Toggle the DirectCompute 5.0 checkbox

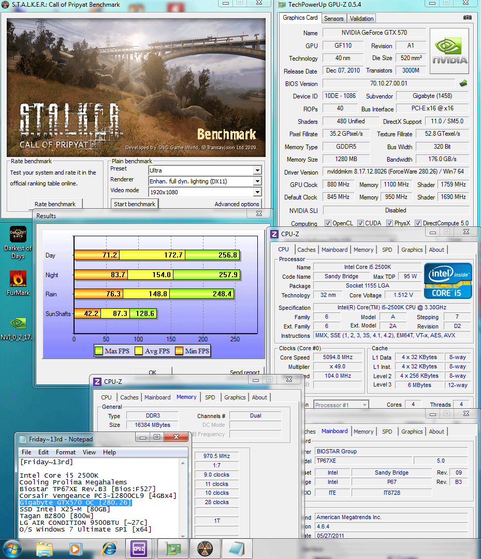pos(418,223)
